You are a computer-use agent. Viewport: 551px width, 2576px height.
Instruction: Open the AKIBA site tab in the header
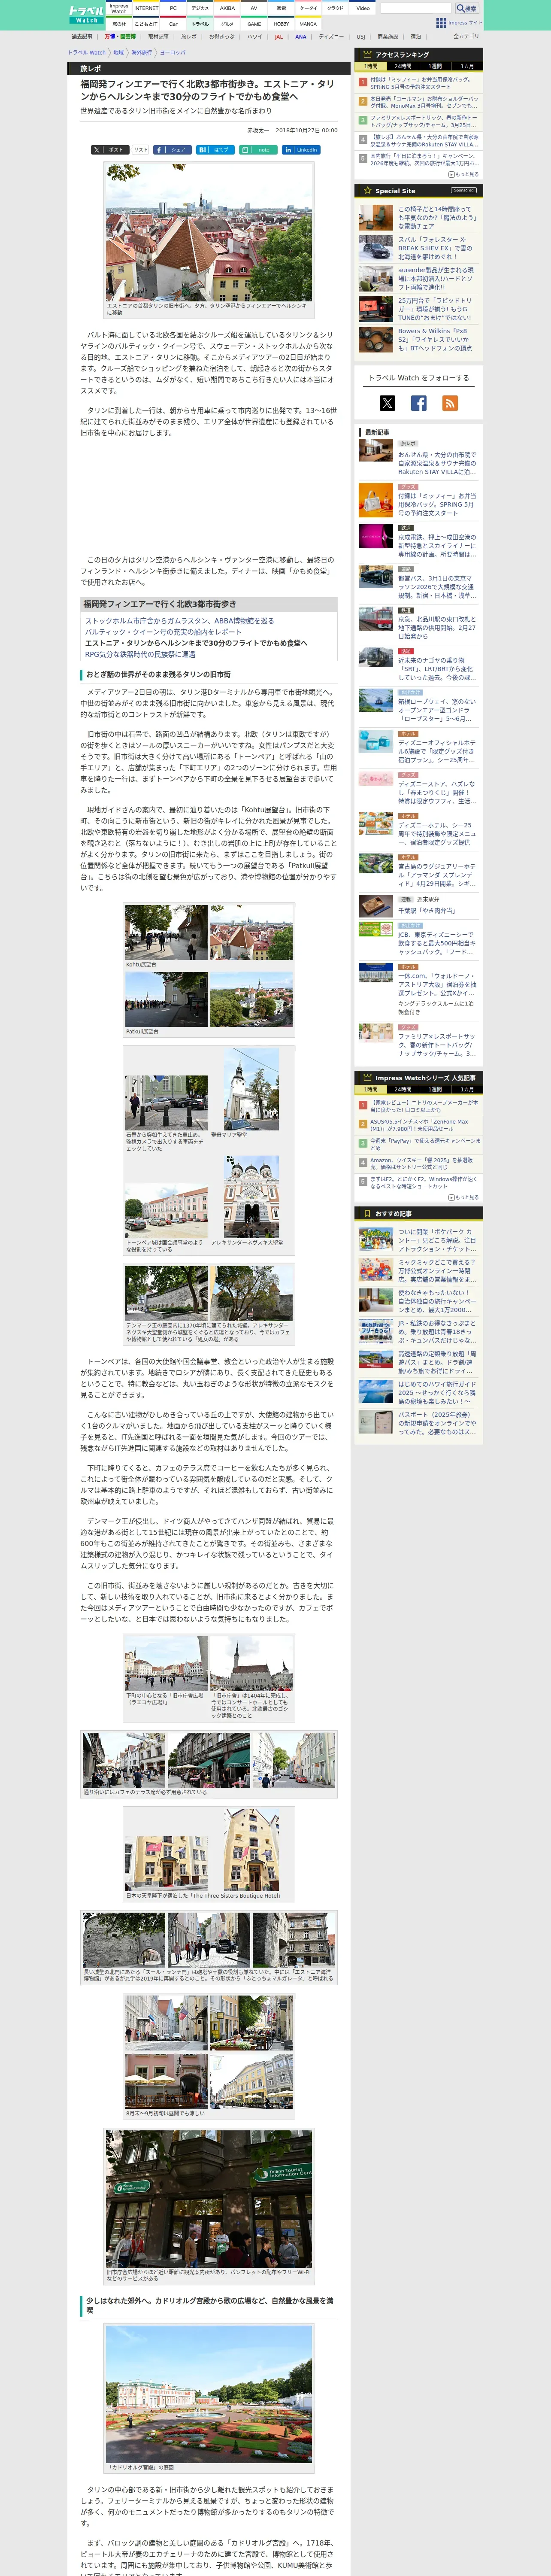227,8
